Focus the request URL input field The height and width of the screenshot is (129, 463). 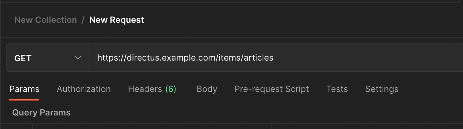pos(276,58)
